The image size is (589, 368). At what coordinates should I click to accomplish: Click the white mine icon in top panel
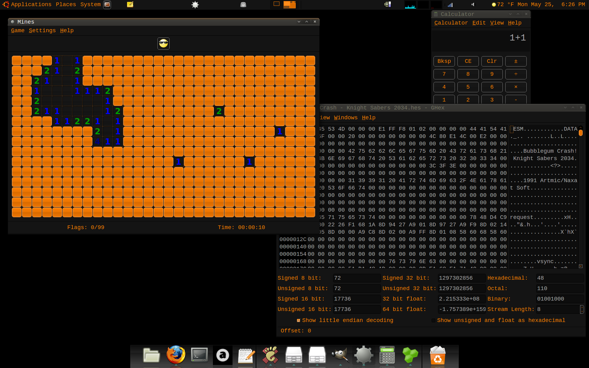195,5
